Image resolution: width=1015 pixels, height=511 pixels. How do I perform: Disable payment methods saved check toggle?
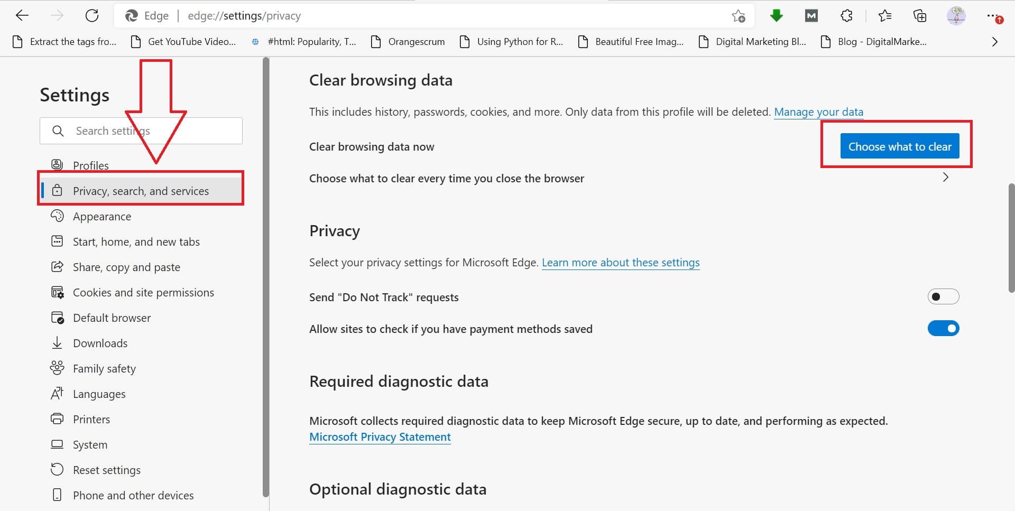(x=943, y=328)
